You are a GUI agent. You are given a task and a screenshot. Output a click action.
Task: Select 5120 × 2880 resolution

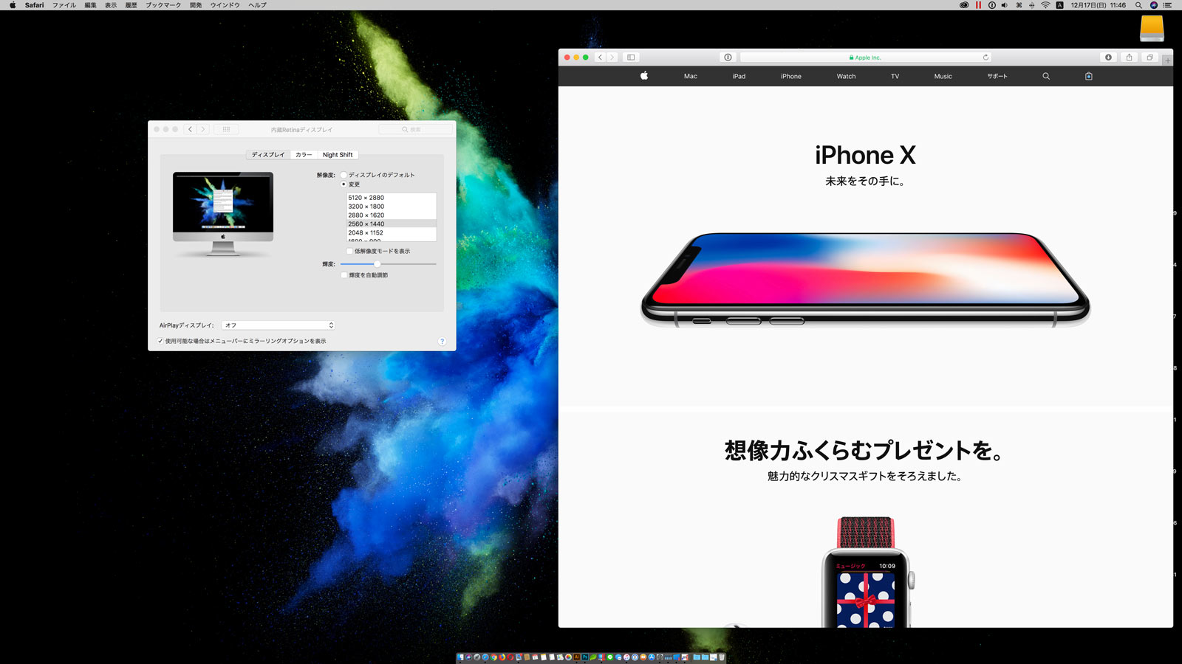[392, 198]
